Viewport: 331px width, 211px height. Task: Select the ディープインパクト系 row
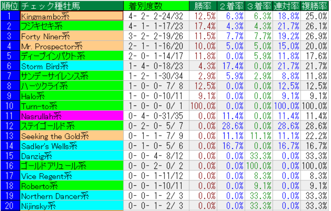coord(71,56)
